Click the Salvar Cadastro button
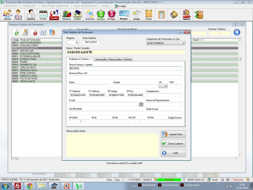253x190 pixels. point(173,144)
